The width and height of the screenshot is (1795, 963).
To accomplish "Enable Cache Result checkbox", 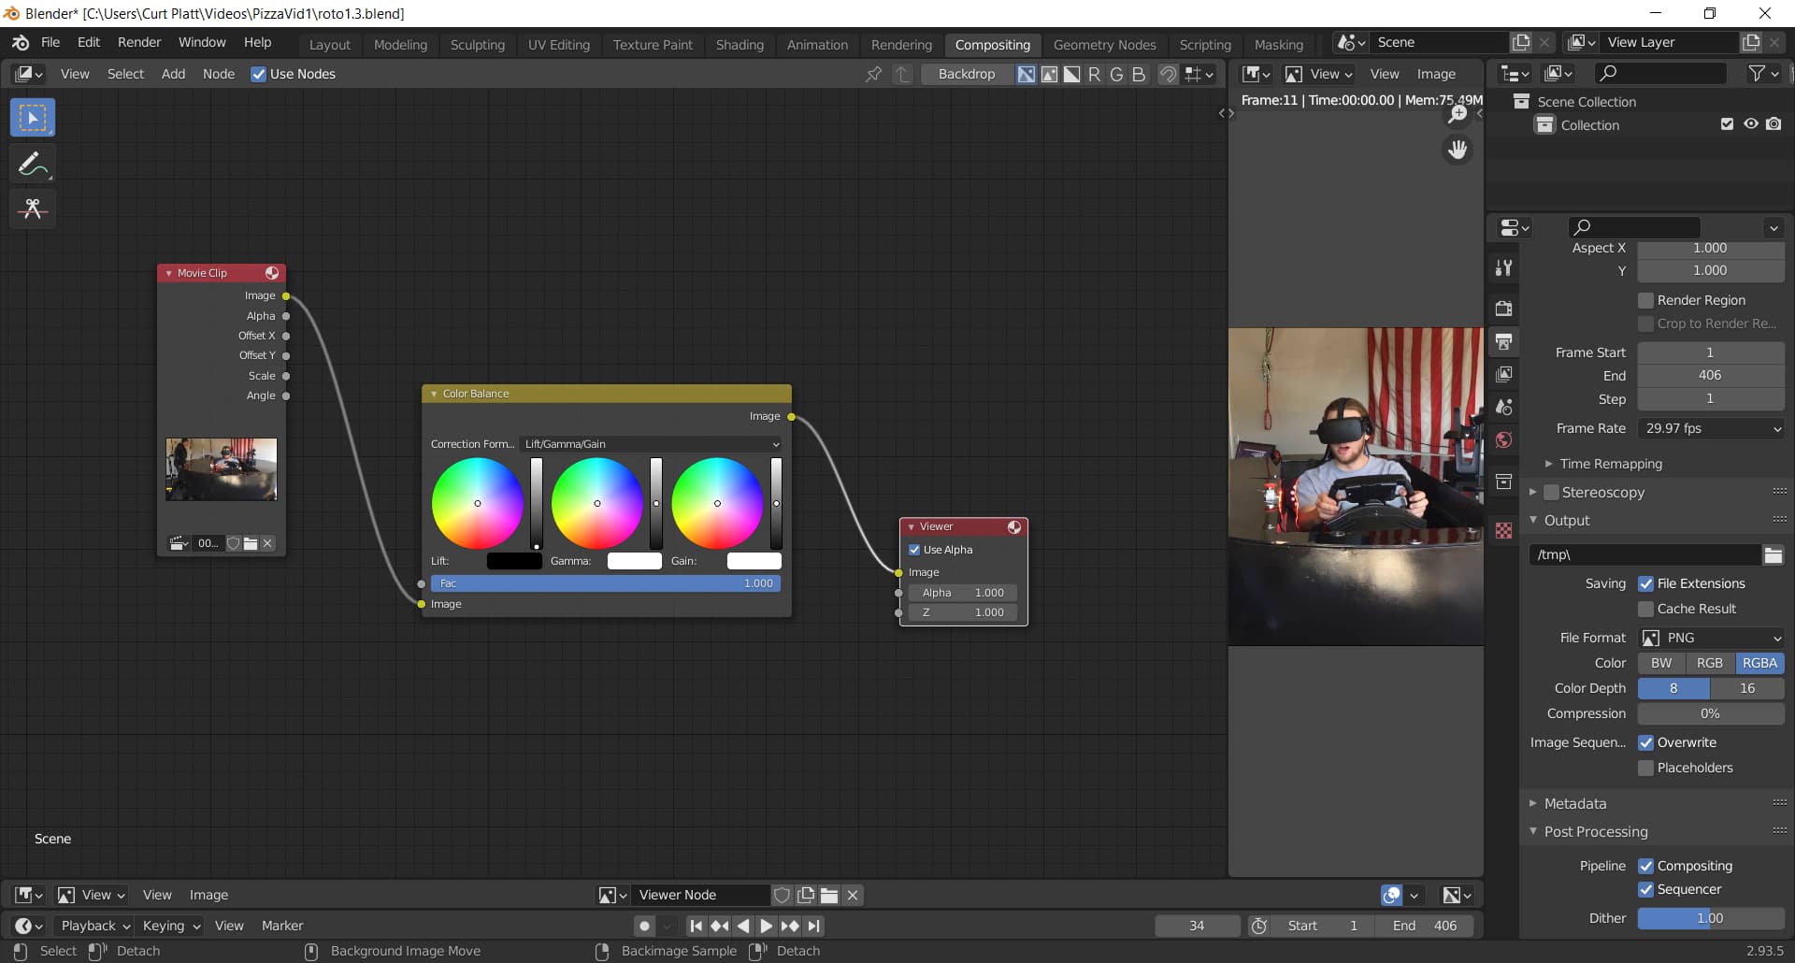I will point(1646,609).
